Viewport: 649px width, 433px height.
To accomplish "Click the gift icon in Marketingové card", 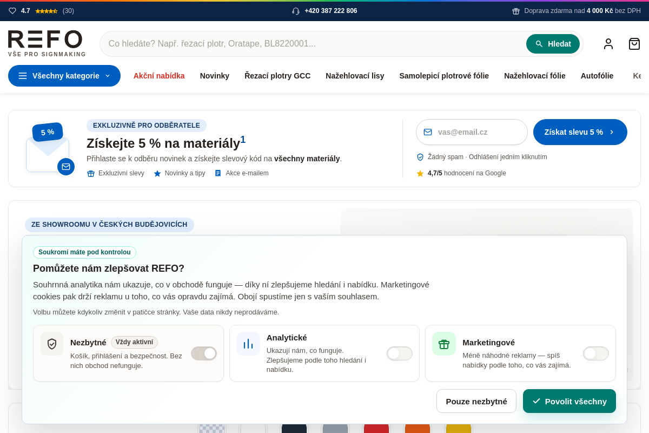I will point(444,344).
